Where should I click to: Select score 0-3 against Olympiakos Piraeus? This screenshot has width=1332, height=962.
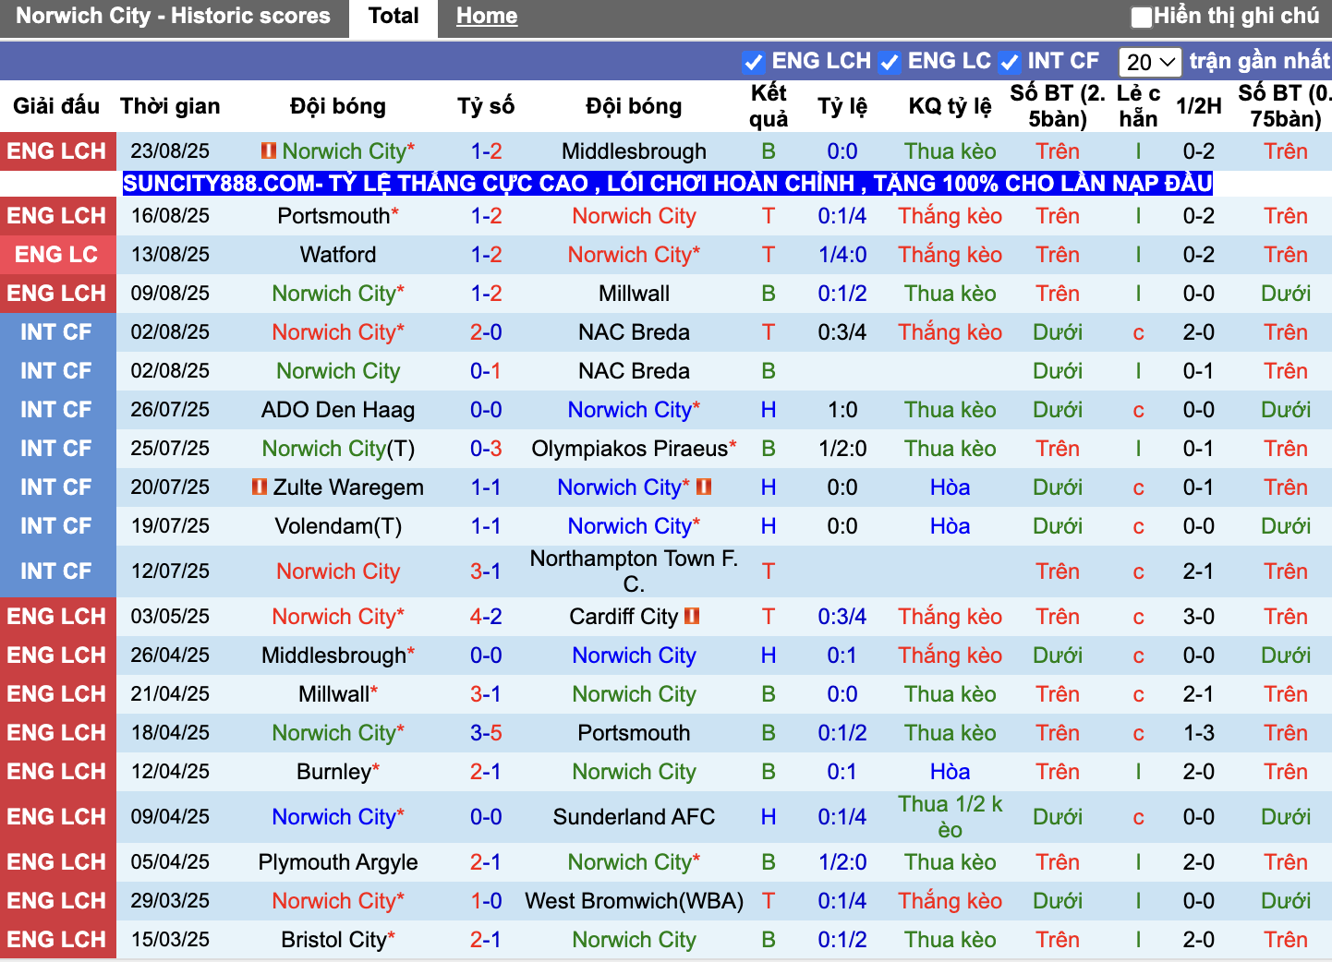pos(486,449)
